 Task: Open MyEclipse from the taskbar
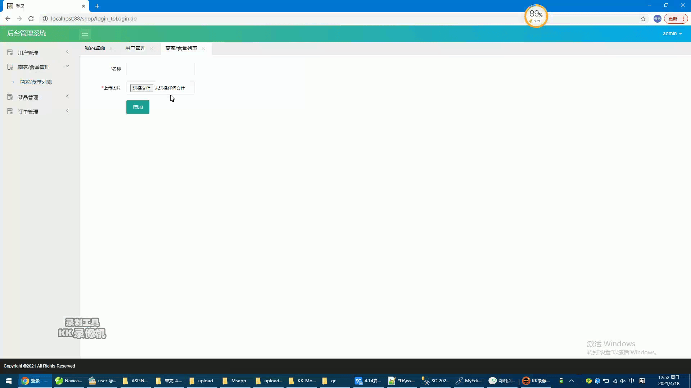coord(469,381)
